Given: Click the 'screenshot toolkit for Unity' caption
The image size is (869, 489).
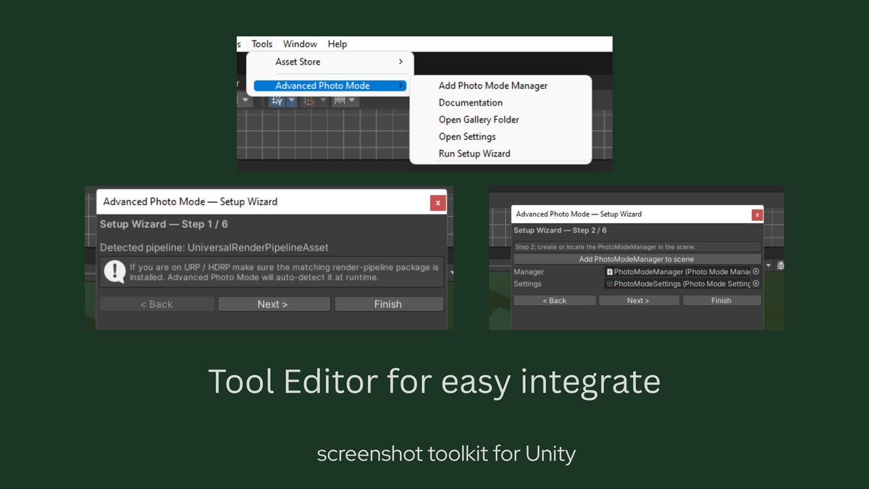Looking at the screenshot, I should (446, 454).
